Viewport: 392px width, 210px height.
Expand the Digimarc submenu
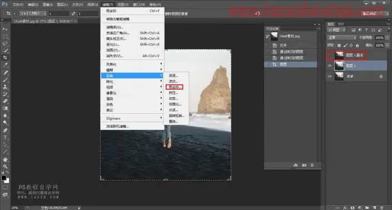click(132, 118)
